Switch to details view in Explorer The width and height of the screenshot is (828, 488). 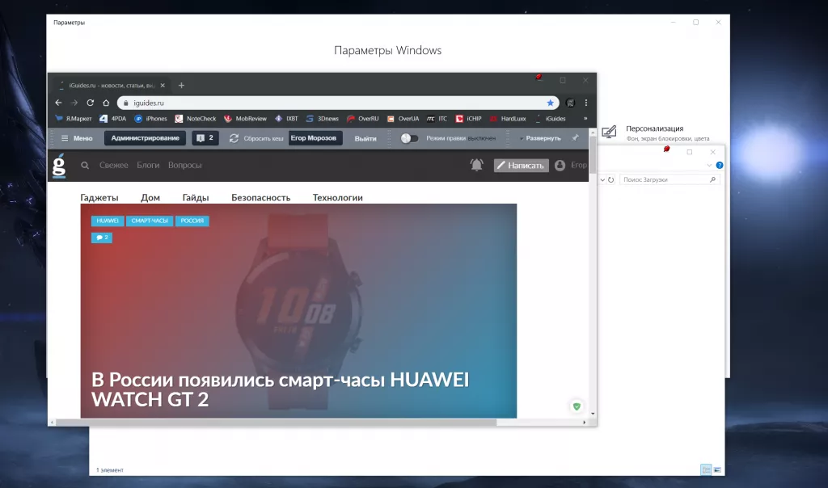click(706, 469)
